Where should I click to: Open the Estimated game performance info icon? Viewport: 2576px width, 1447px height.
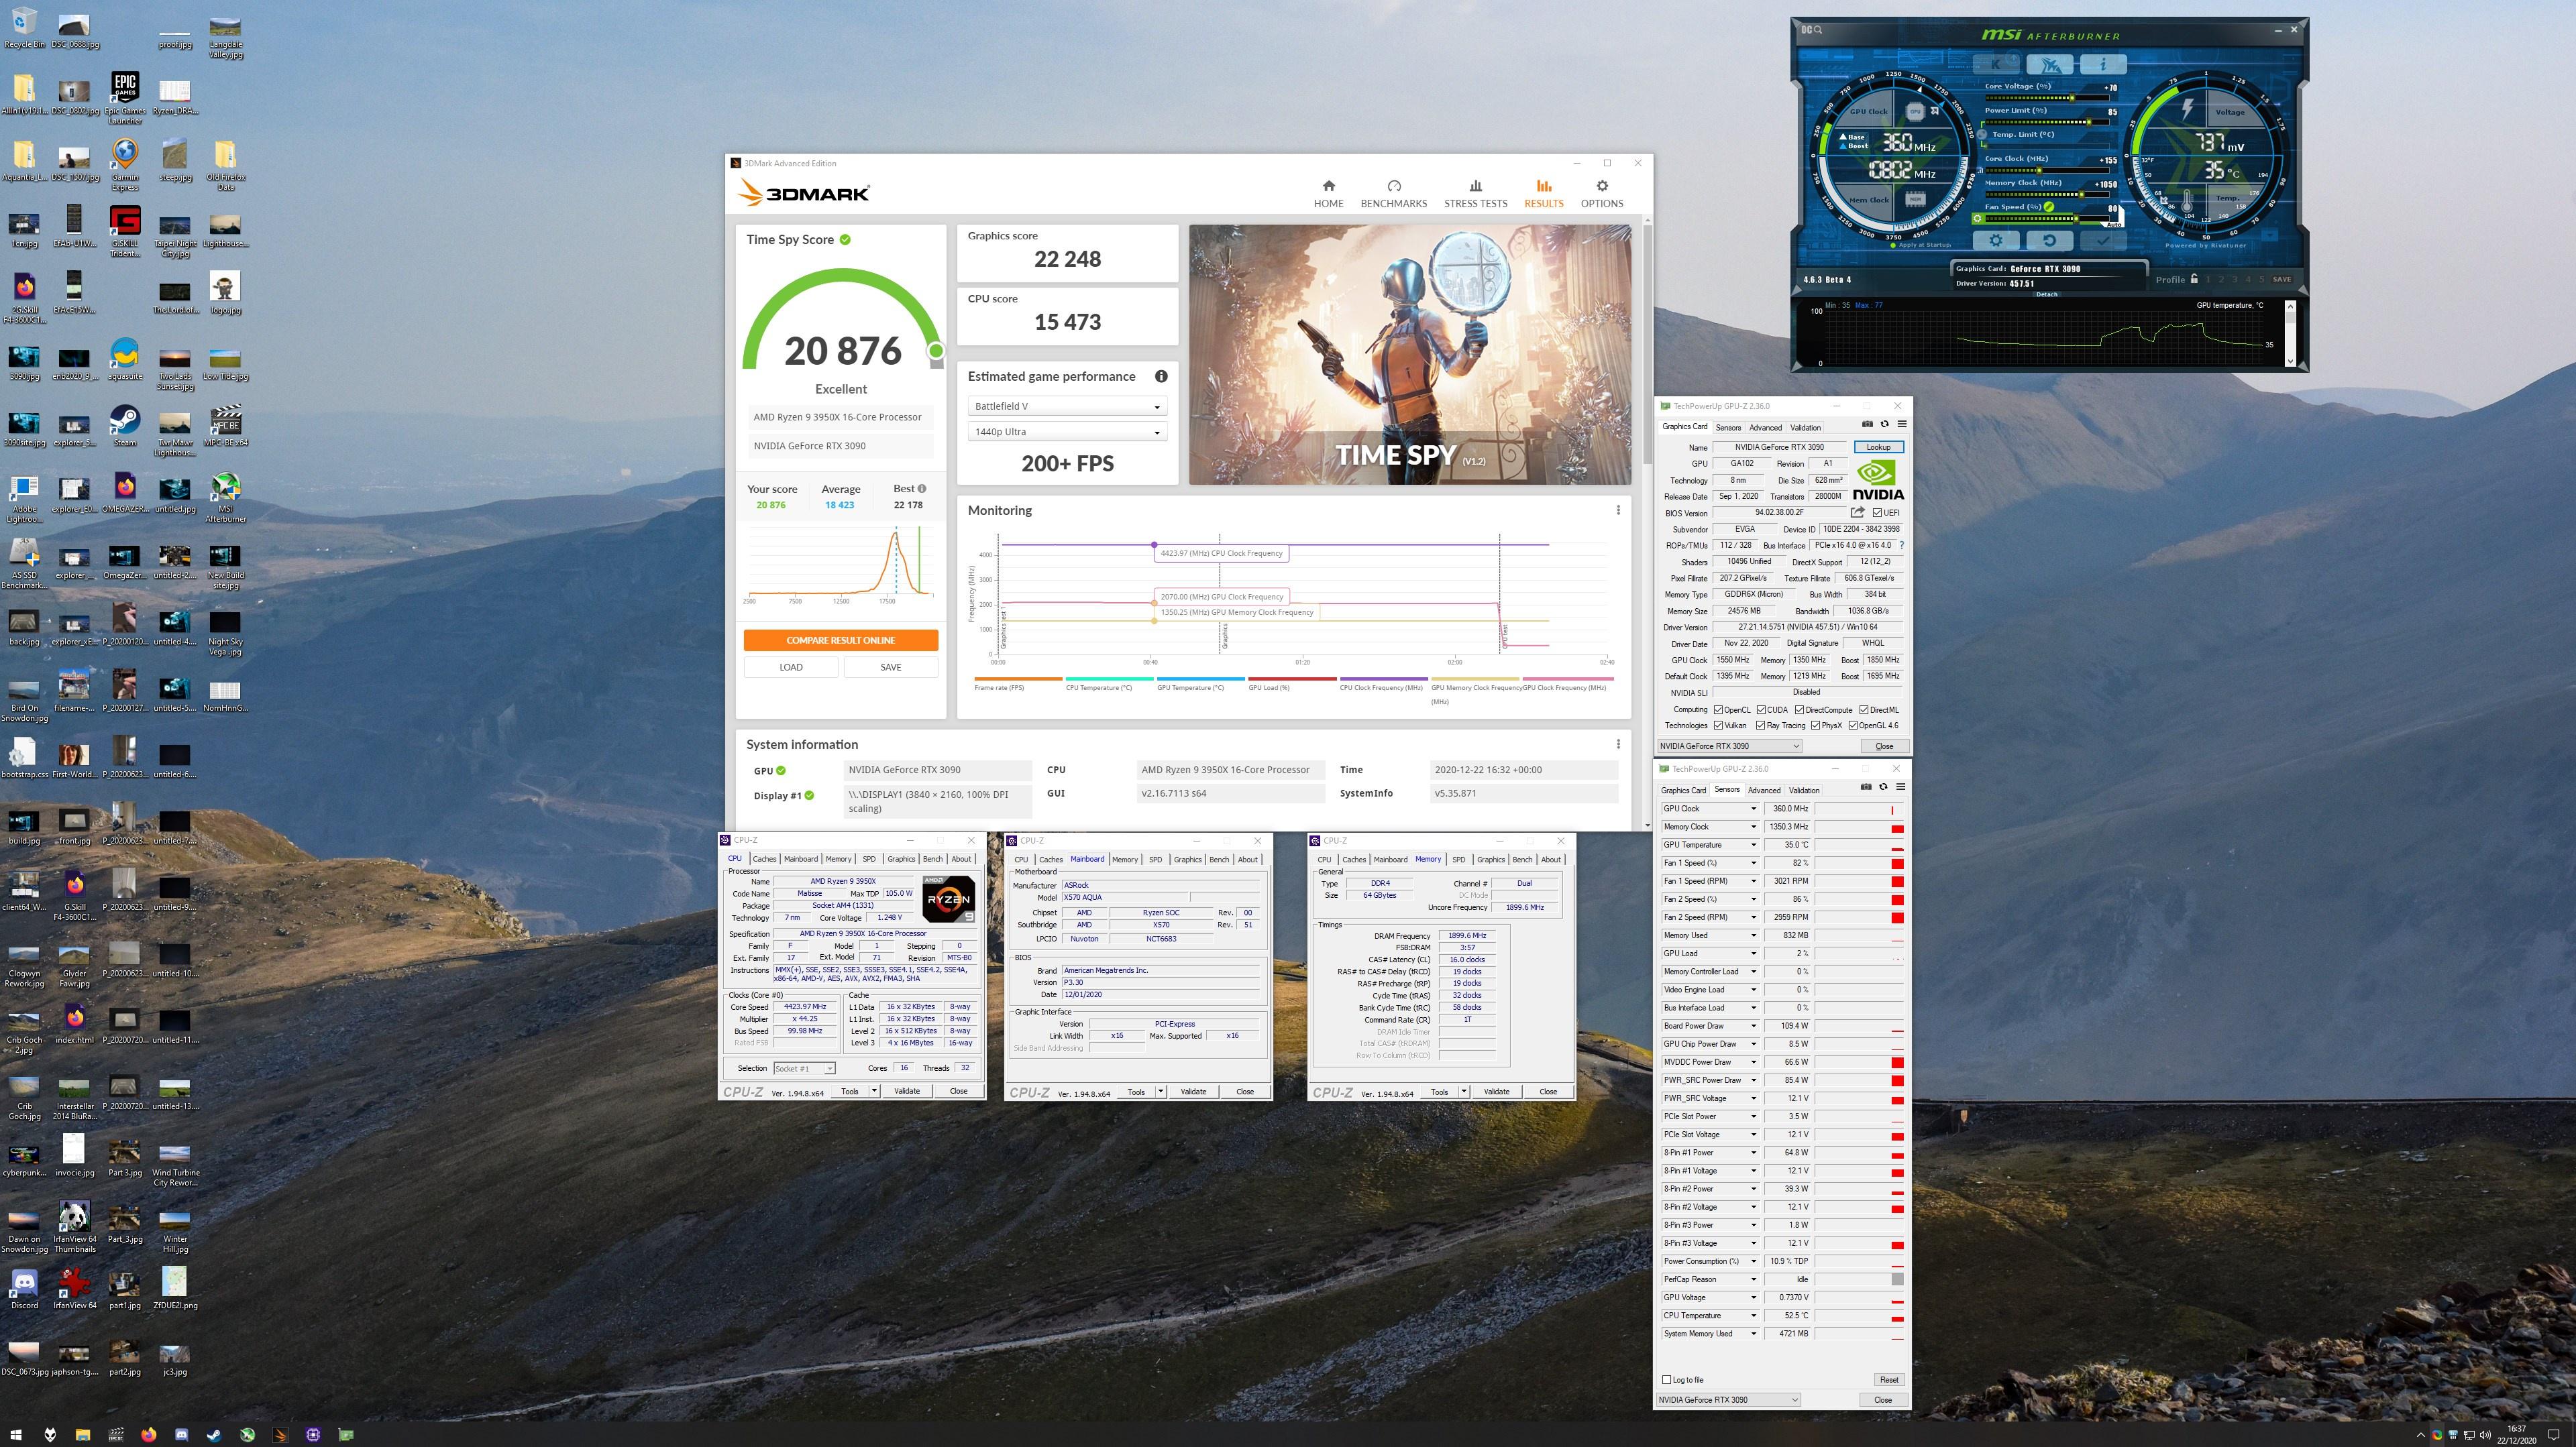pos(1161,377)
